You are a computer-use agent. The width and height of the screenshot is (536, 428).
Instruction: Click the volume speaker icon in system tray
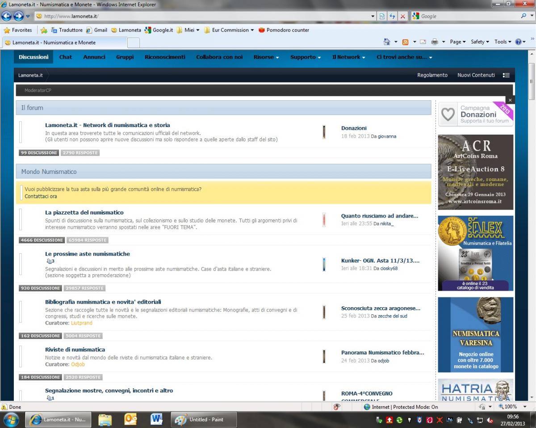pos(490,420)
